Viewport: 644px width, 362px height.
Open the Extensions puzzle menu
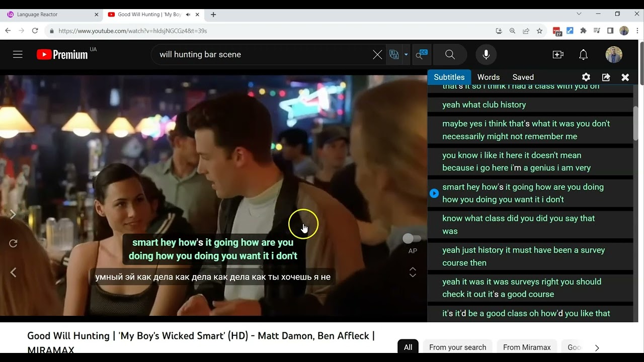583,31
